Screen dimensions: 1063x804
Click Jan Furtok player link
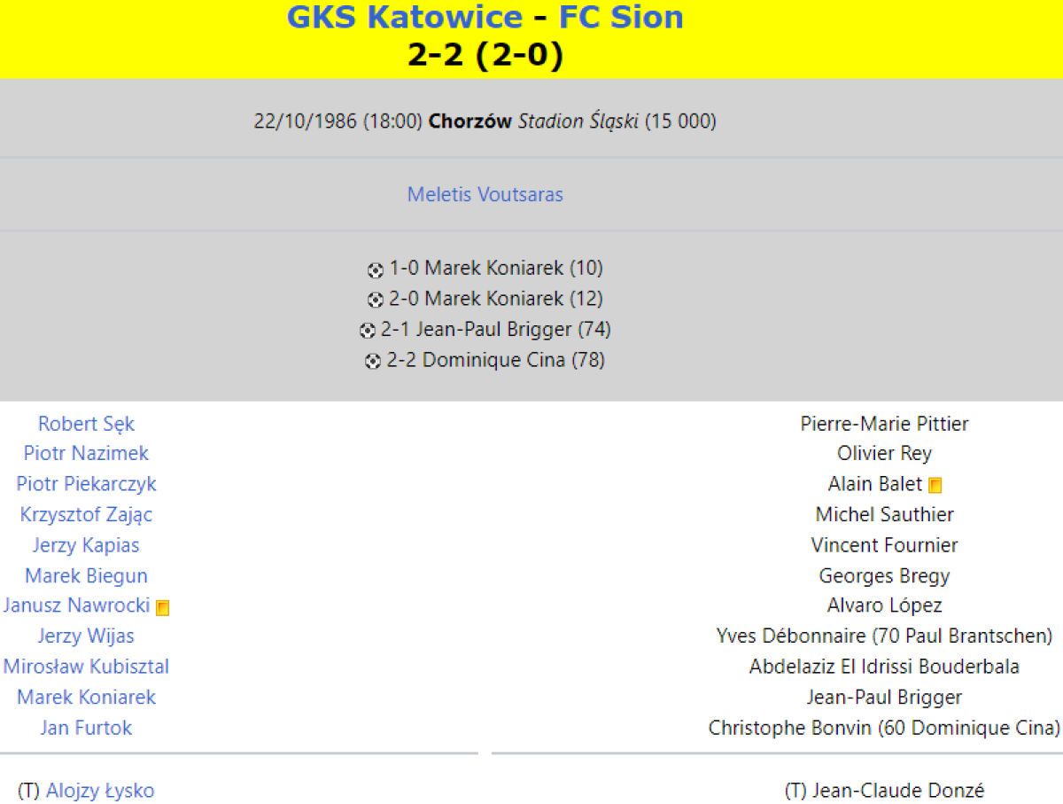coord(86,728)
